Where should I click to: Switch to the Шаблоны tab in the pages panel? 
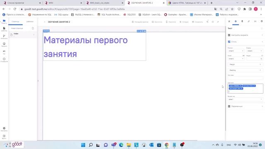pos(30,22)
